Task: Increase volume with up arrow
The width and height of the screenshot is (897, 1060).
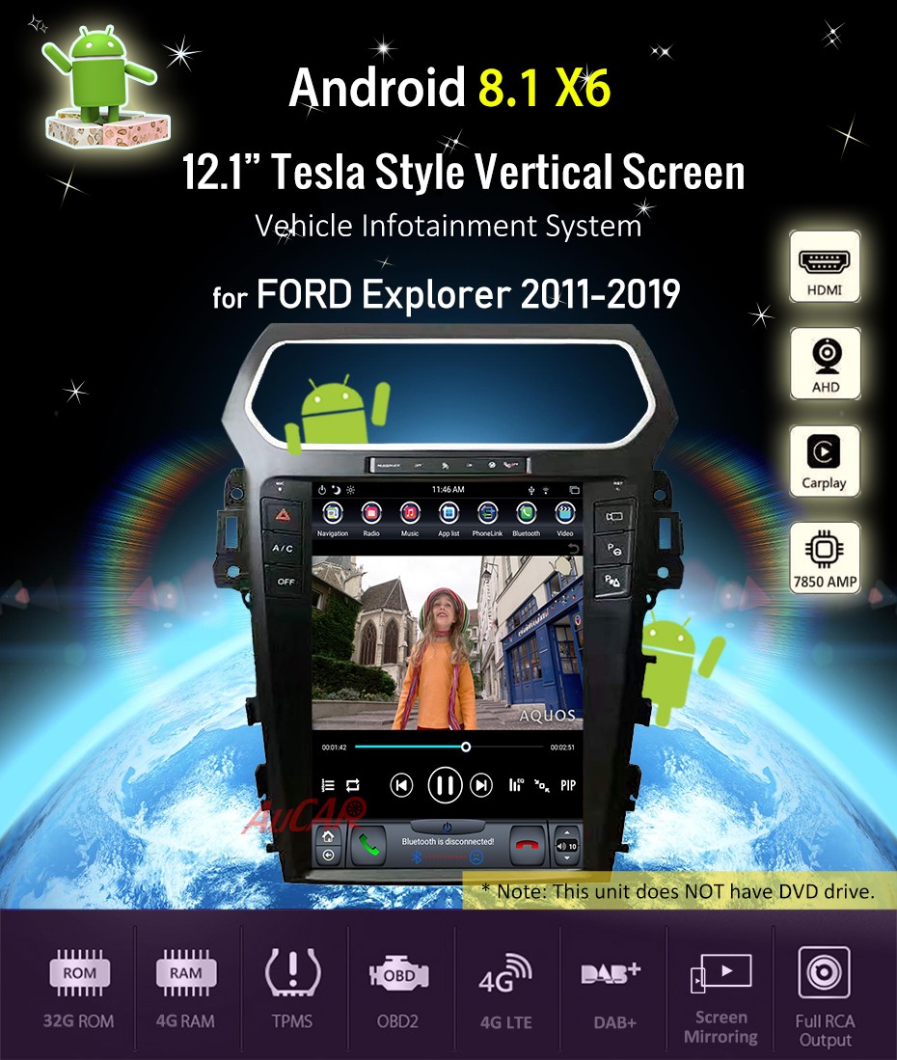Action: tap(566, 833)
